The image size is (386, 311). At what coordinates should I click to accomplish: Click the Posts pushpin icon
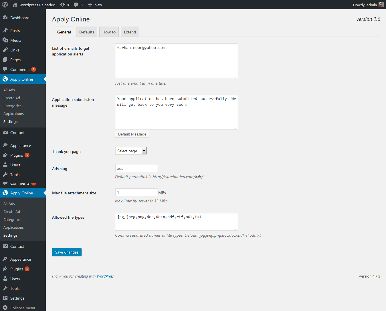[5, 31]
